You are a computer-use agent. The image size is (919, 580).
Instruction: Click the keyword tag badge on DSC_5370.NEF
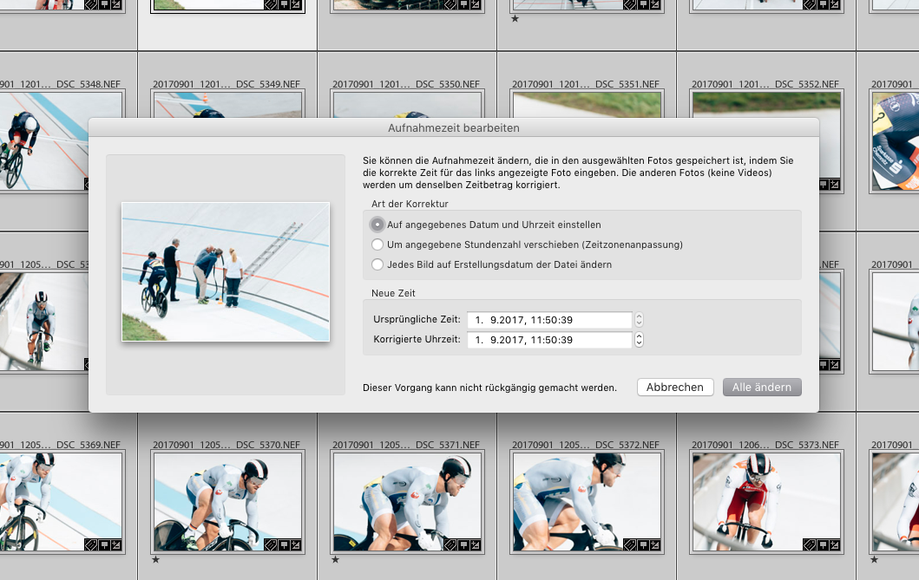point(270,544)
